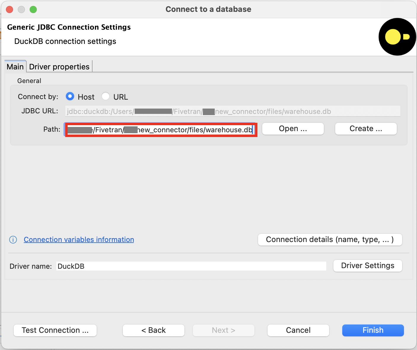
Task: Click the 'General' group label
Action: (29, 81)
